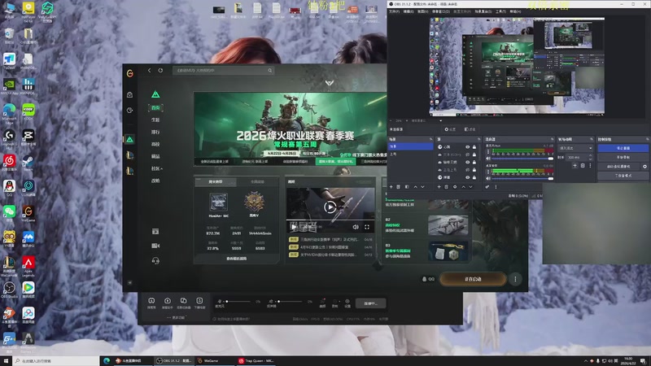
Task: Click the WeGame back arrow
Action: click(x=149, y=71)
